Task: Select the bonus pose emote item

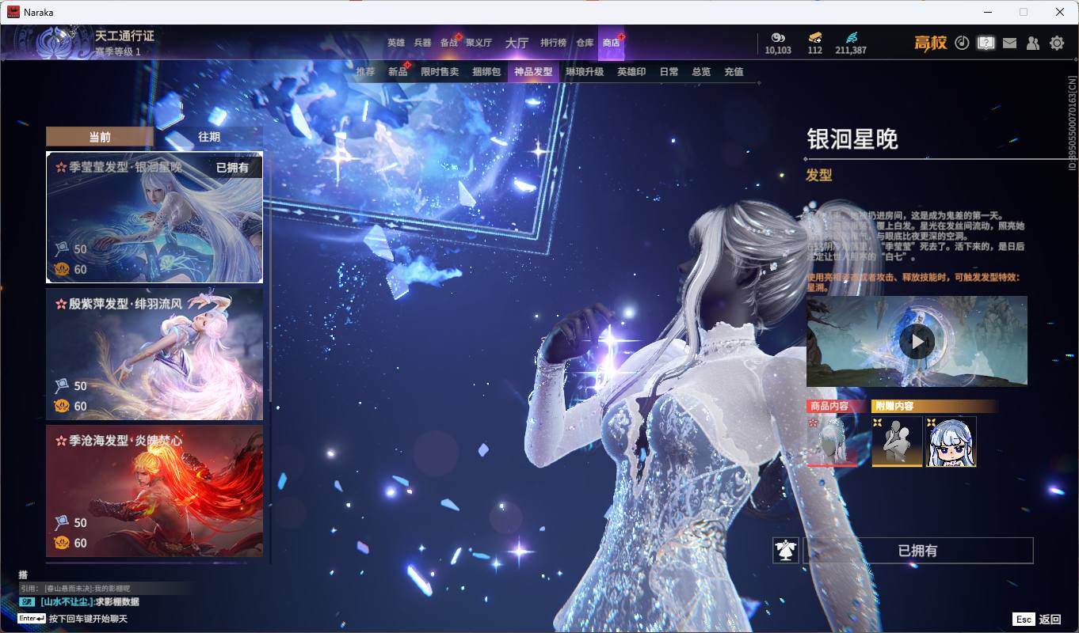Action: [x=897, y=441]
